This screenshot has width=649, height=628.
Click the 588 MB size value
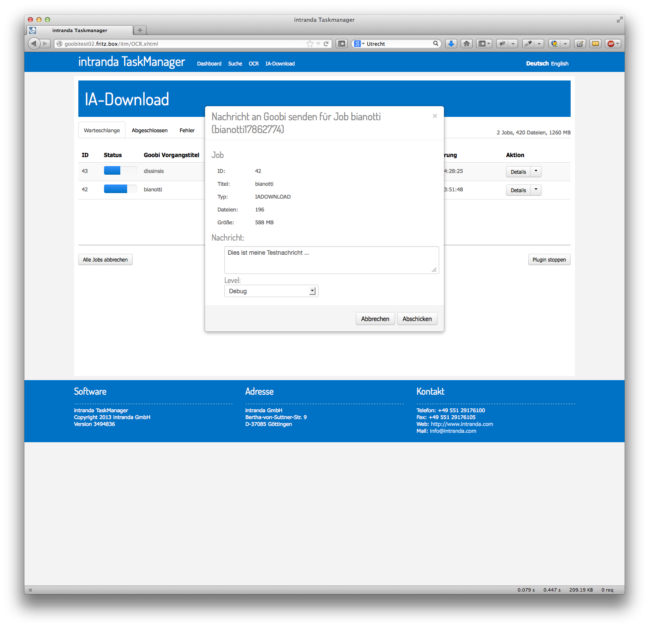click(x=264, y=223)
